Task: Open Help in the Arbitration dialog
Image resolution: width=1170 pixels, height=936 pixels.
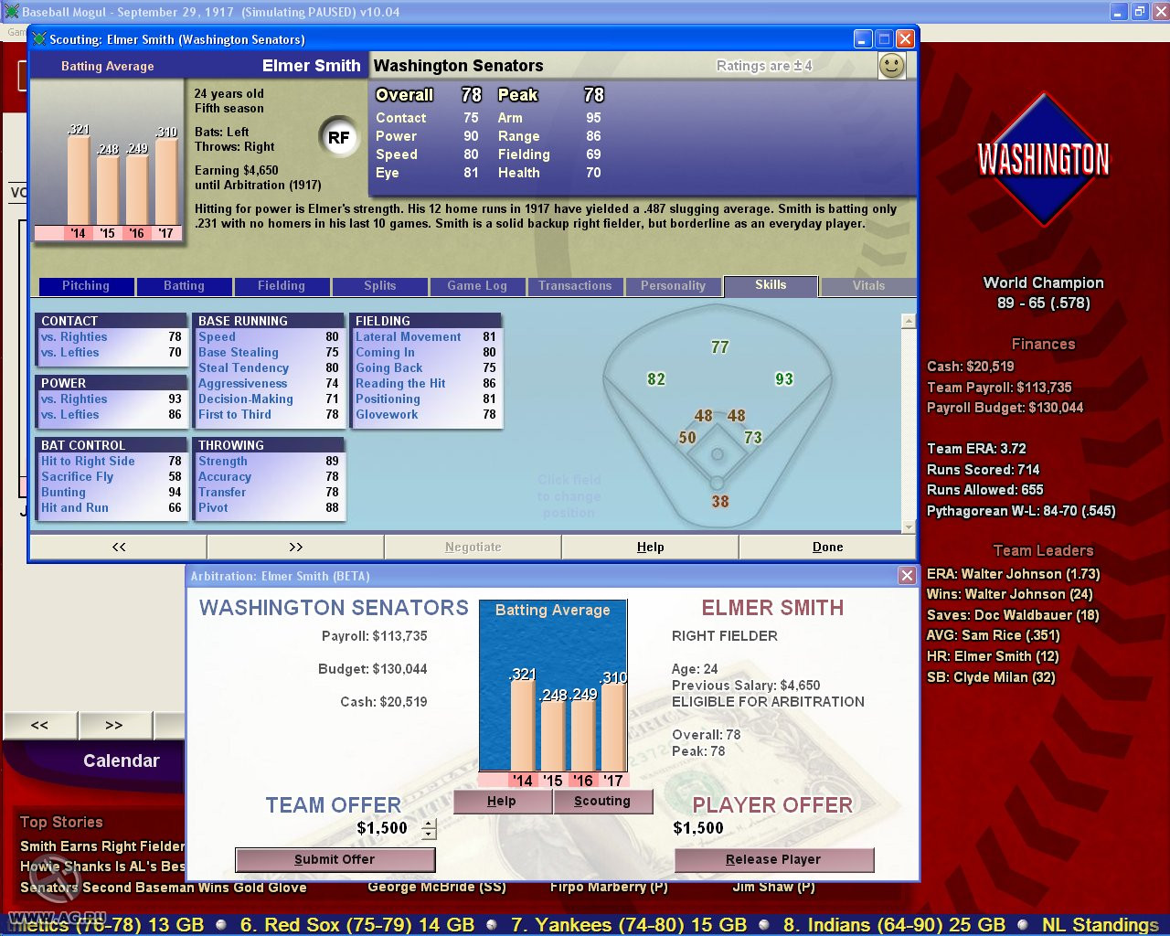Action: click(502, 801)
